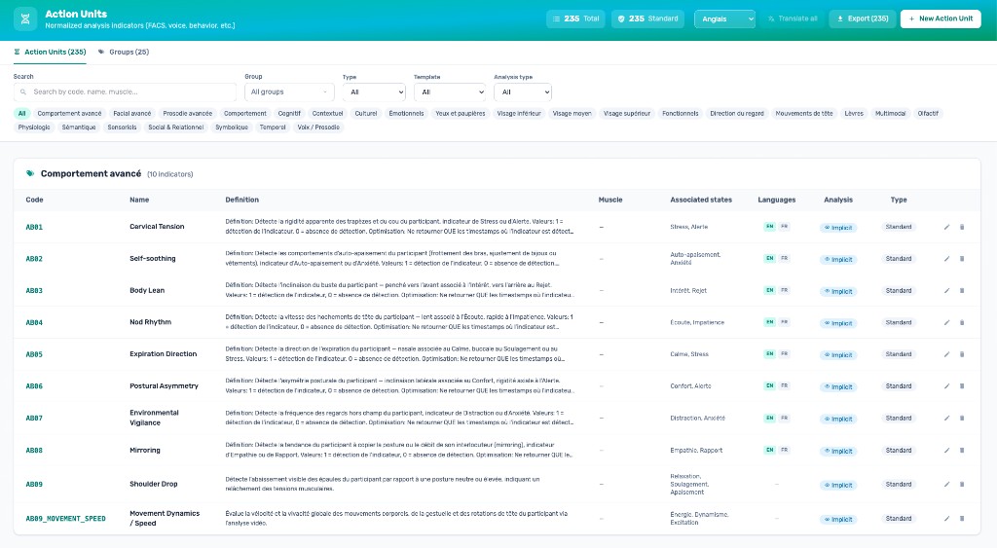This screenshot has width=997, height=548.
Task: Select the All filter chip
Action: coord(21,114)
